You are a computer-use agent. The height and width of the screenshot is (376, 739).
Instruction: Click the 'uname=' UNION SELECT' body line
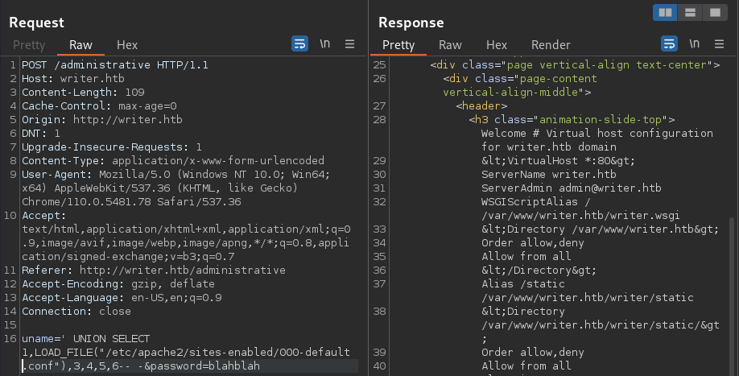coord(86,339)
